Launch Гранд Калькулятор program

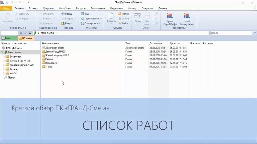point(187,19)
